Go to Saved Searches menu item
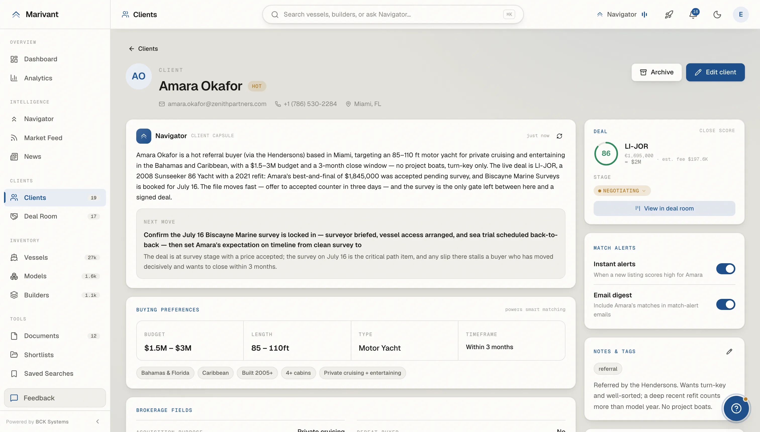This screenshot has height=432, width=760. [55, 373]
